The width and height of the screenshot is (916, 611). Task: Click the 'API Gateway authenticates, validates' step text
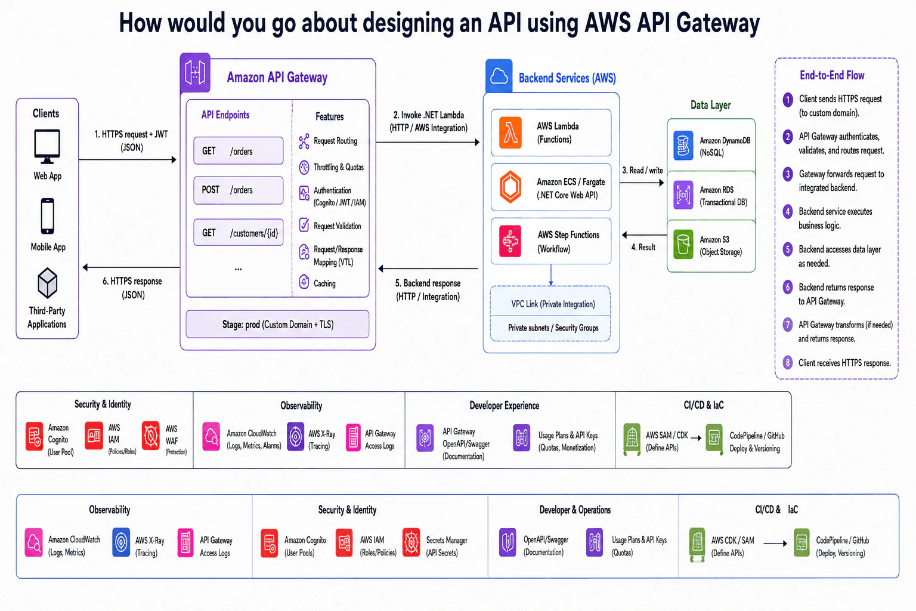841,143
